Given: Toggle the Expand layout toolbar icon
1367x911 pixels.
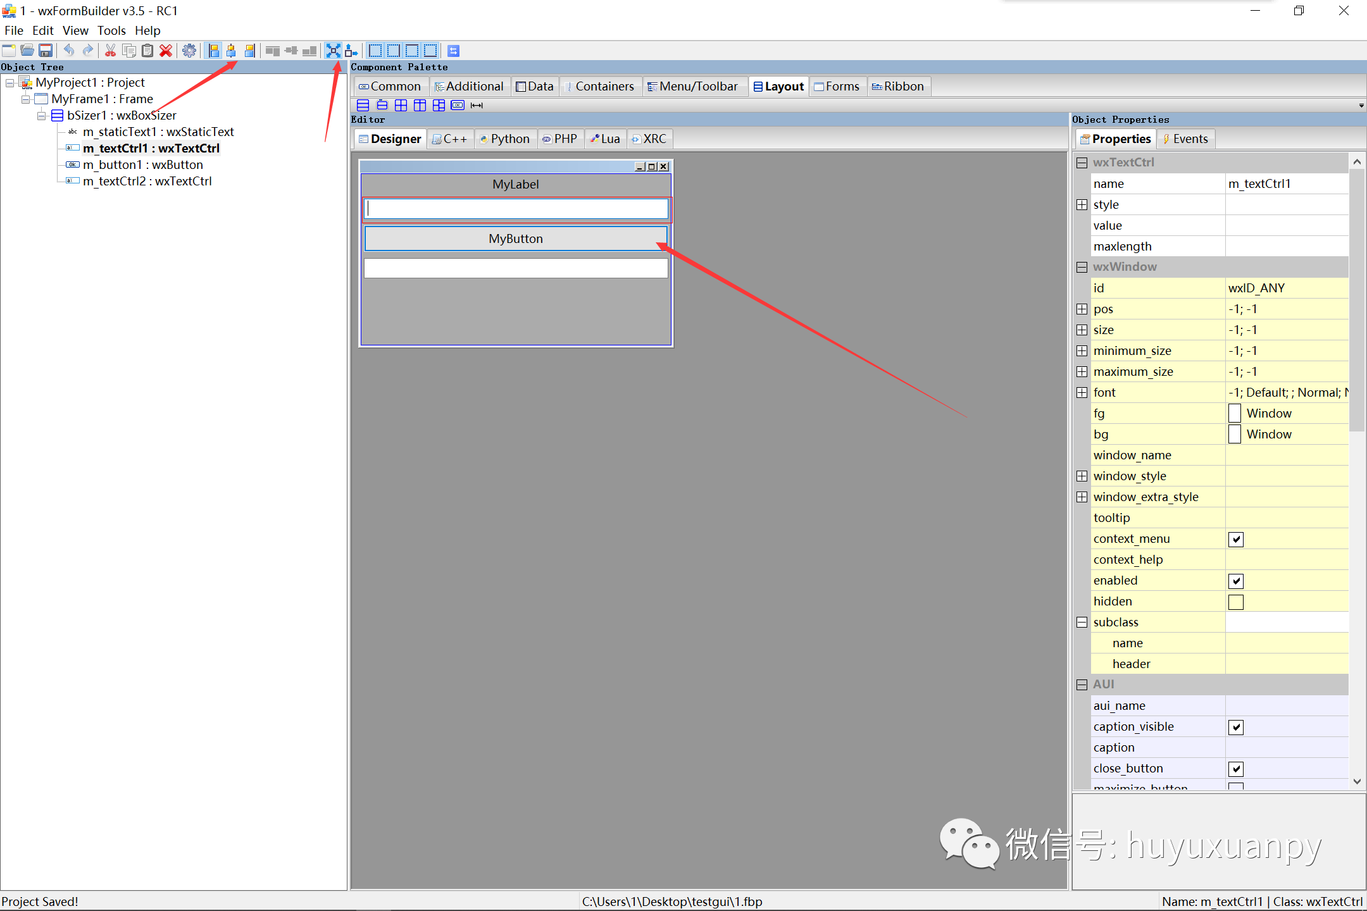Looking at the screenshot, I should (x=333, y=51).
